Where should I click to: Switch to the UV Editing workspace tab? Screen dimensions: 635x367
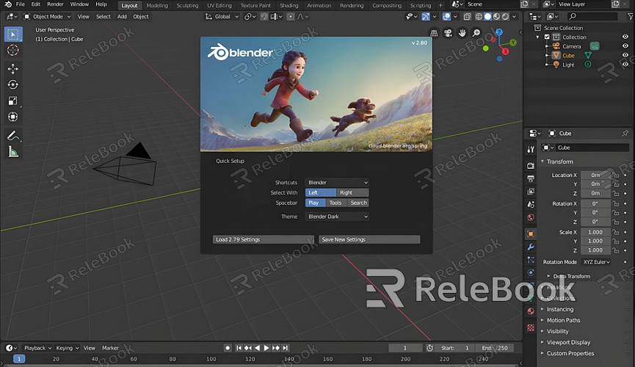(x=219, y=5)
